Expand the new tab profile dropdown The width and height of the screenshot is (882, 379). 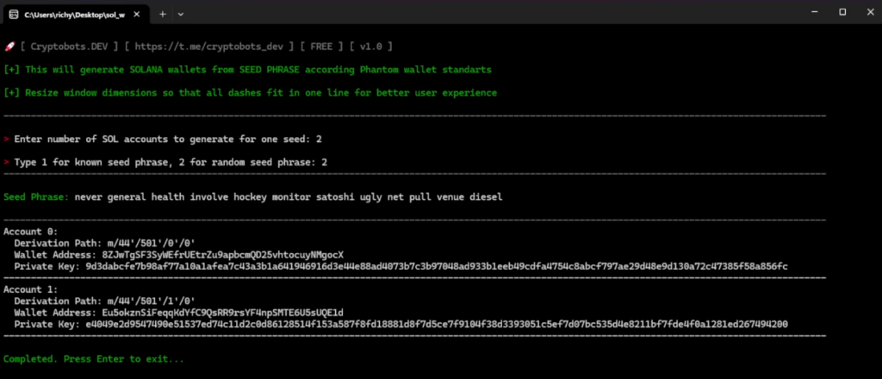pyautogui.click(x=180, y=14)
